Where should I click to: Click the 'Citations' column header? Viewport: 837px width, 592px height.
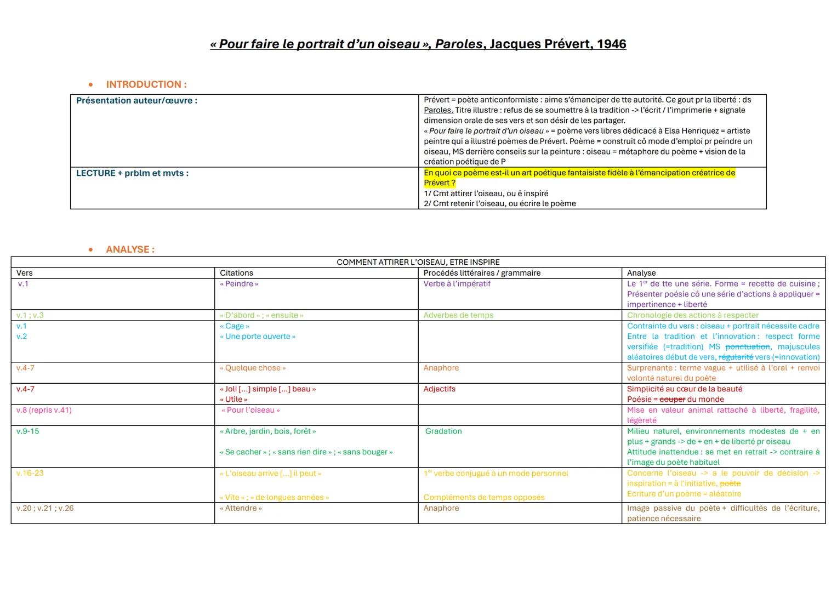pos(236,273)
